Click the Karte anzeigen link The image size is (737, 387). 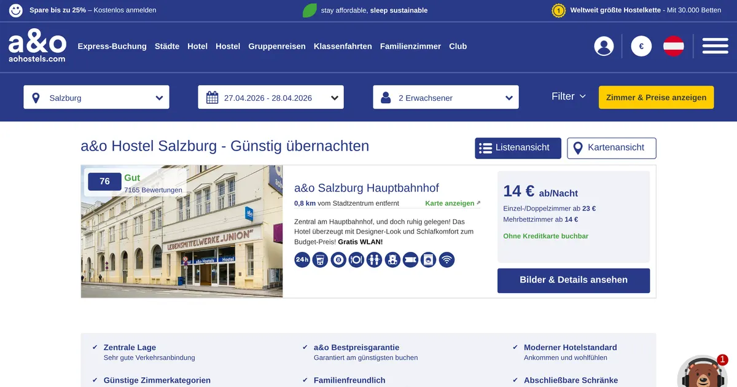pyautogui.click(x=453, y=203)
